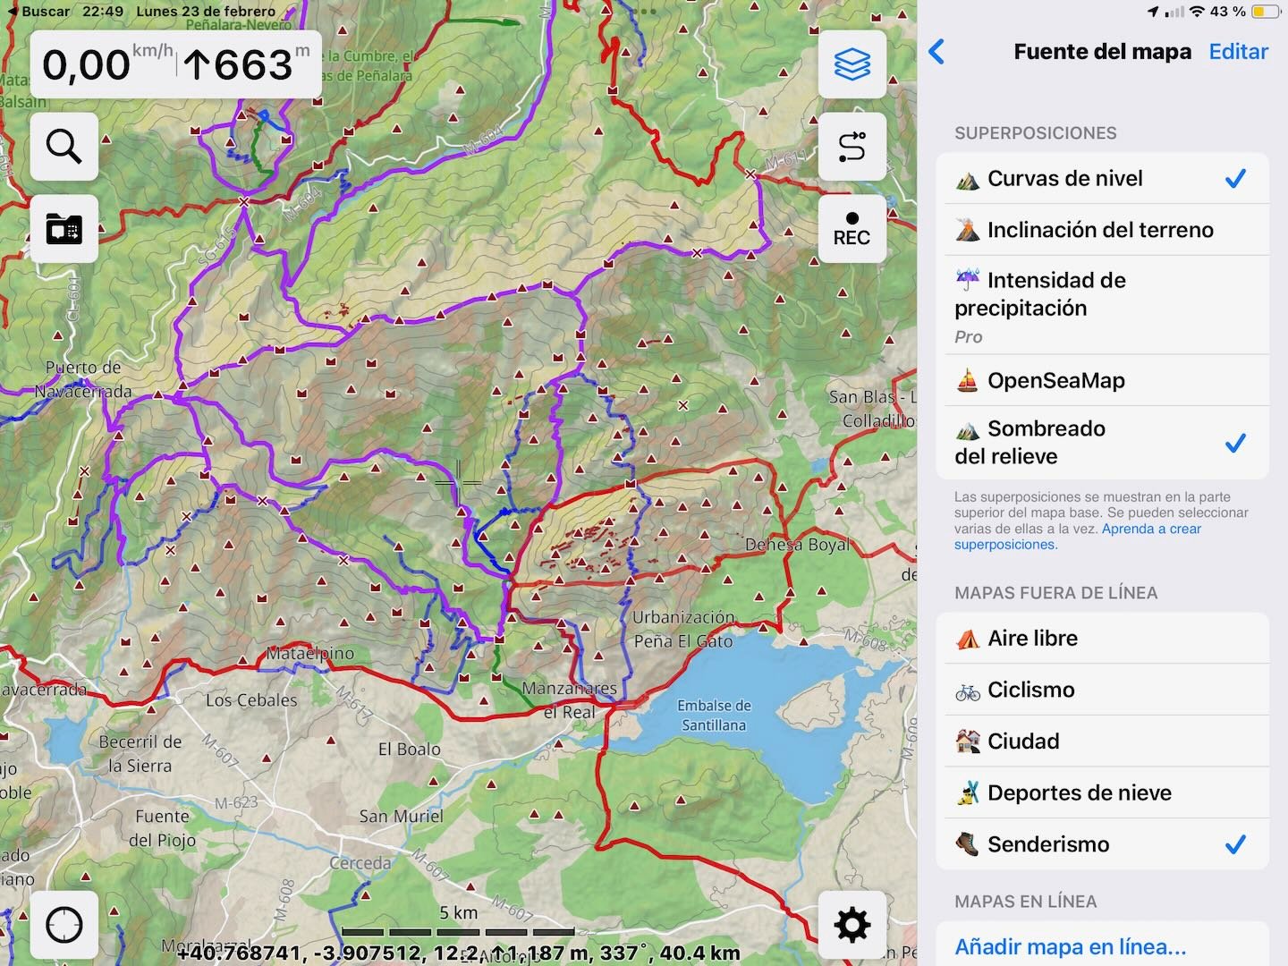Select the Aire libre offline map
The width and height of the screenshot is (1288, 966).
(x=1102, y=639)
